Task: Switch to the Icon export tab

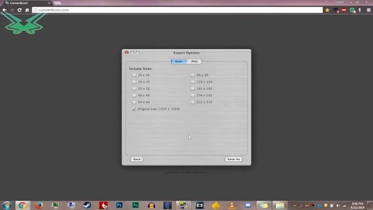Action: 179,61
